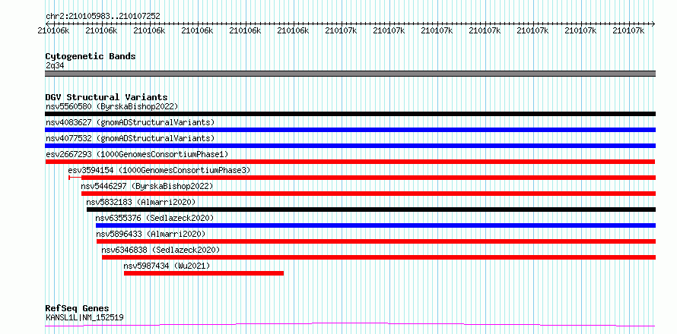The height and width of the screenshot is (334, 677).
Task: Open nsv4083627 (gnomADStructuralVariants) label
Action: coord(130,122)
